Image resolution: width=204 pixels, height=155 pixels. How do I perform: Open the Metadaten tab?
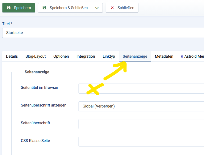[164, 56]
